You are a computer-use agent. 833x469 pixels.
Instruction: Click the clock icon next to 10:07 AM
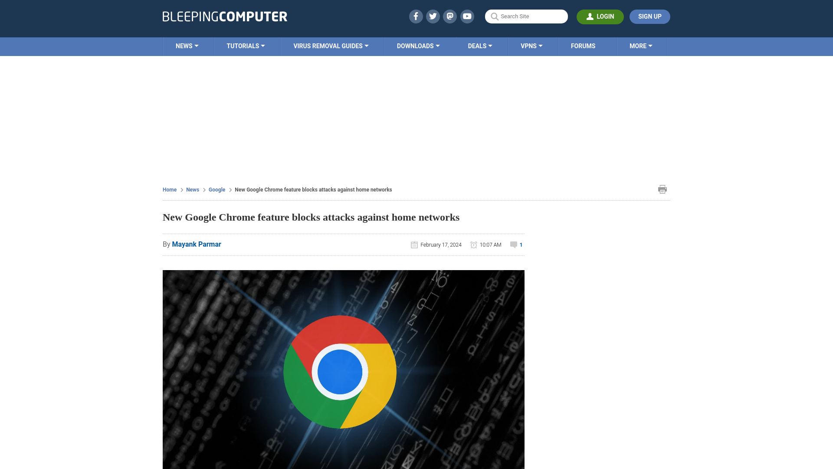tap(474, 244)
